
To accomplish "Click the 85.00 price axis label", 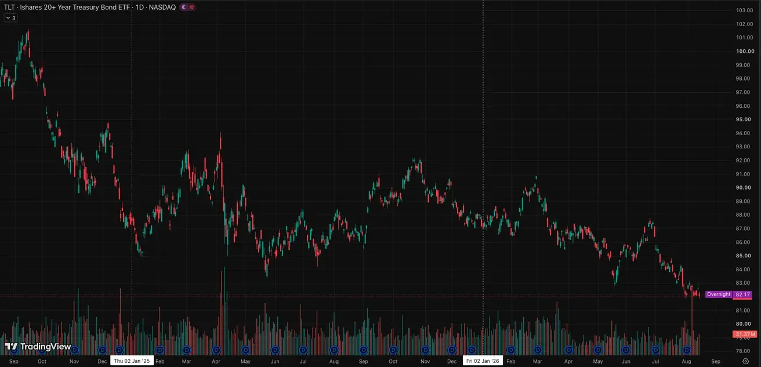I will (744, 256).
